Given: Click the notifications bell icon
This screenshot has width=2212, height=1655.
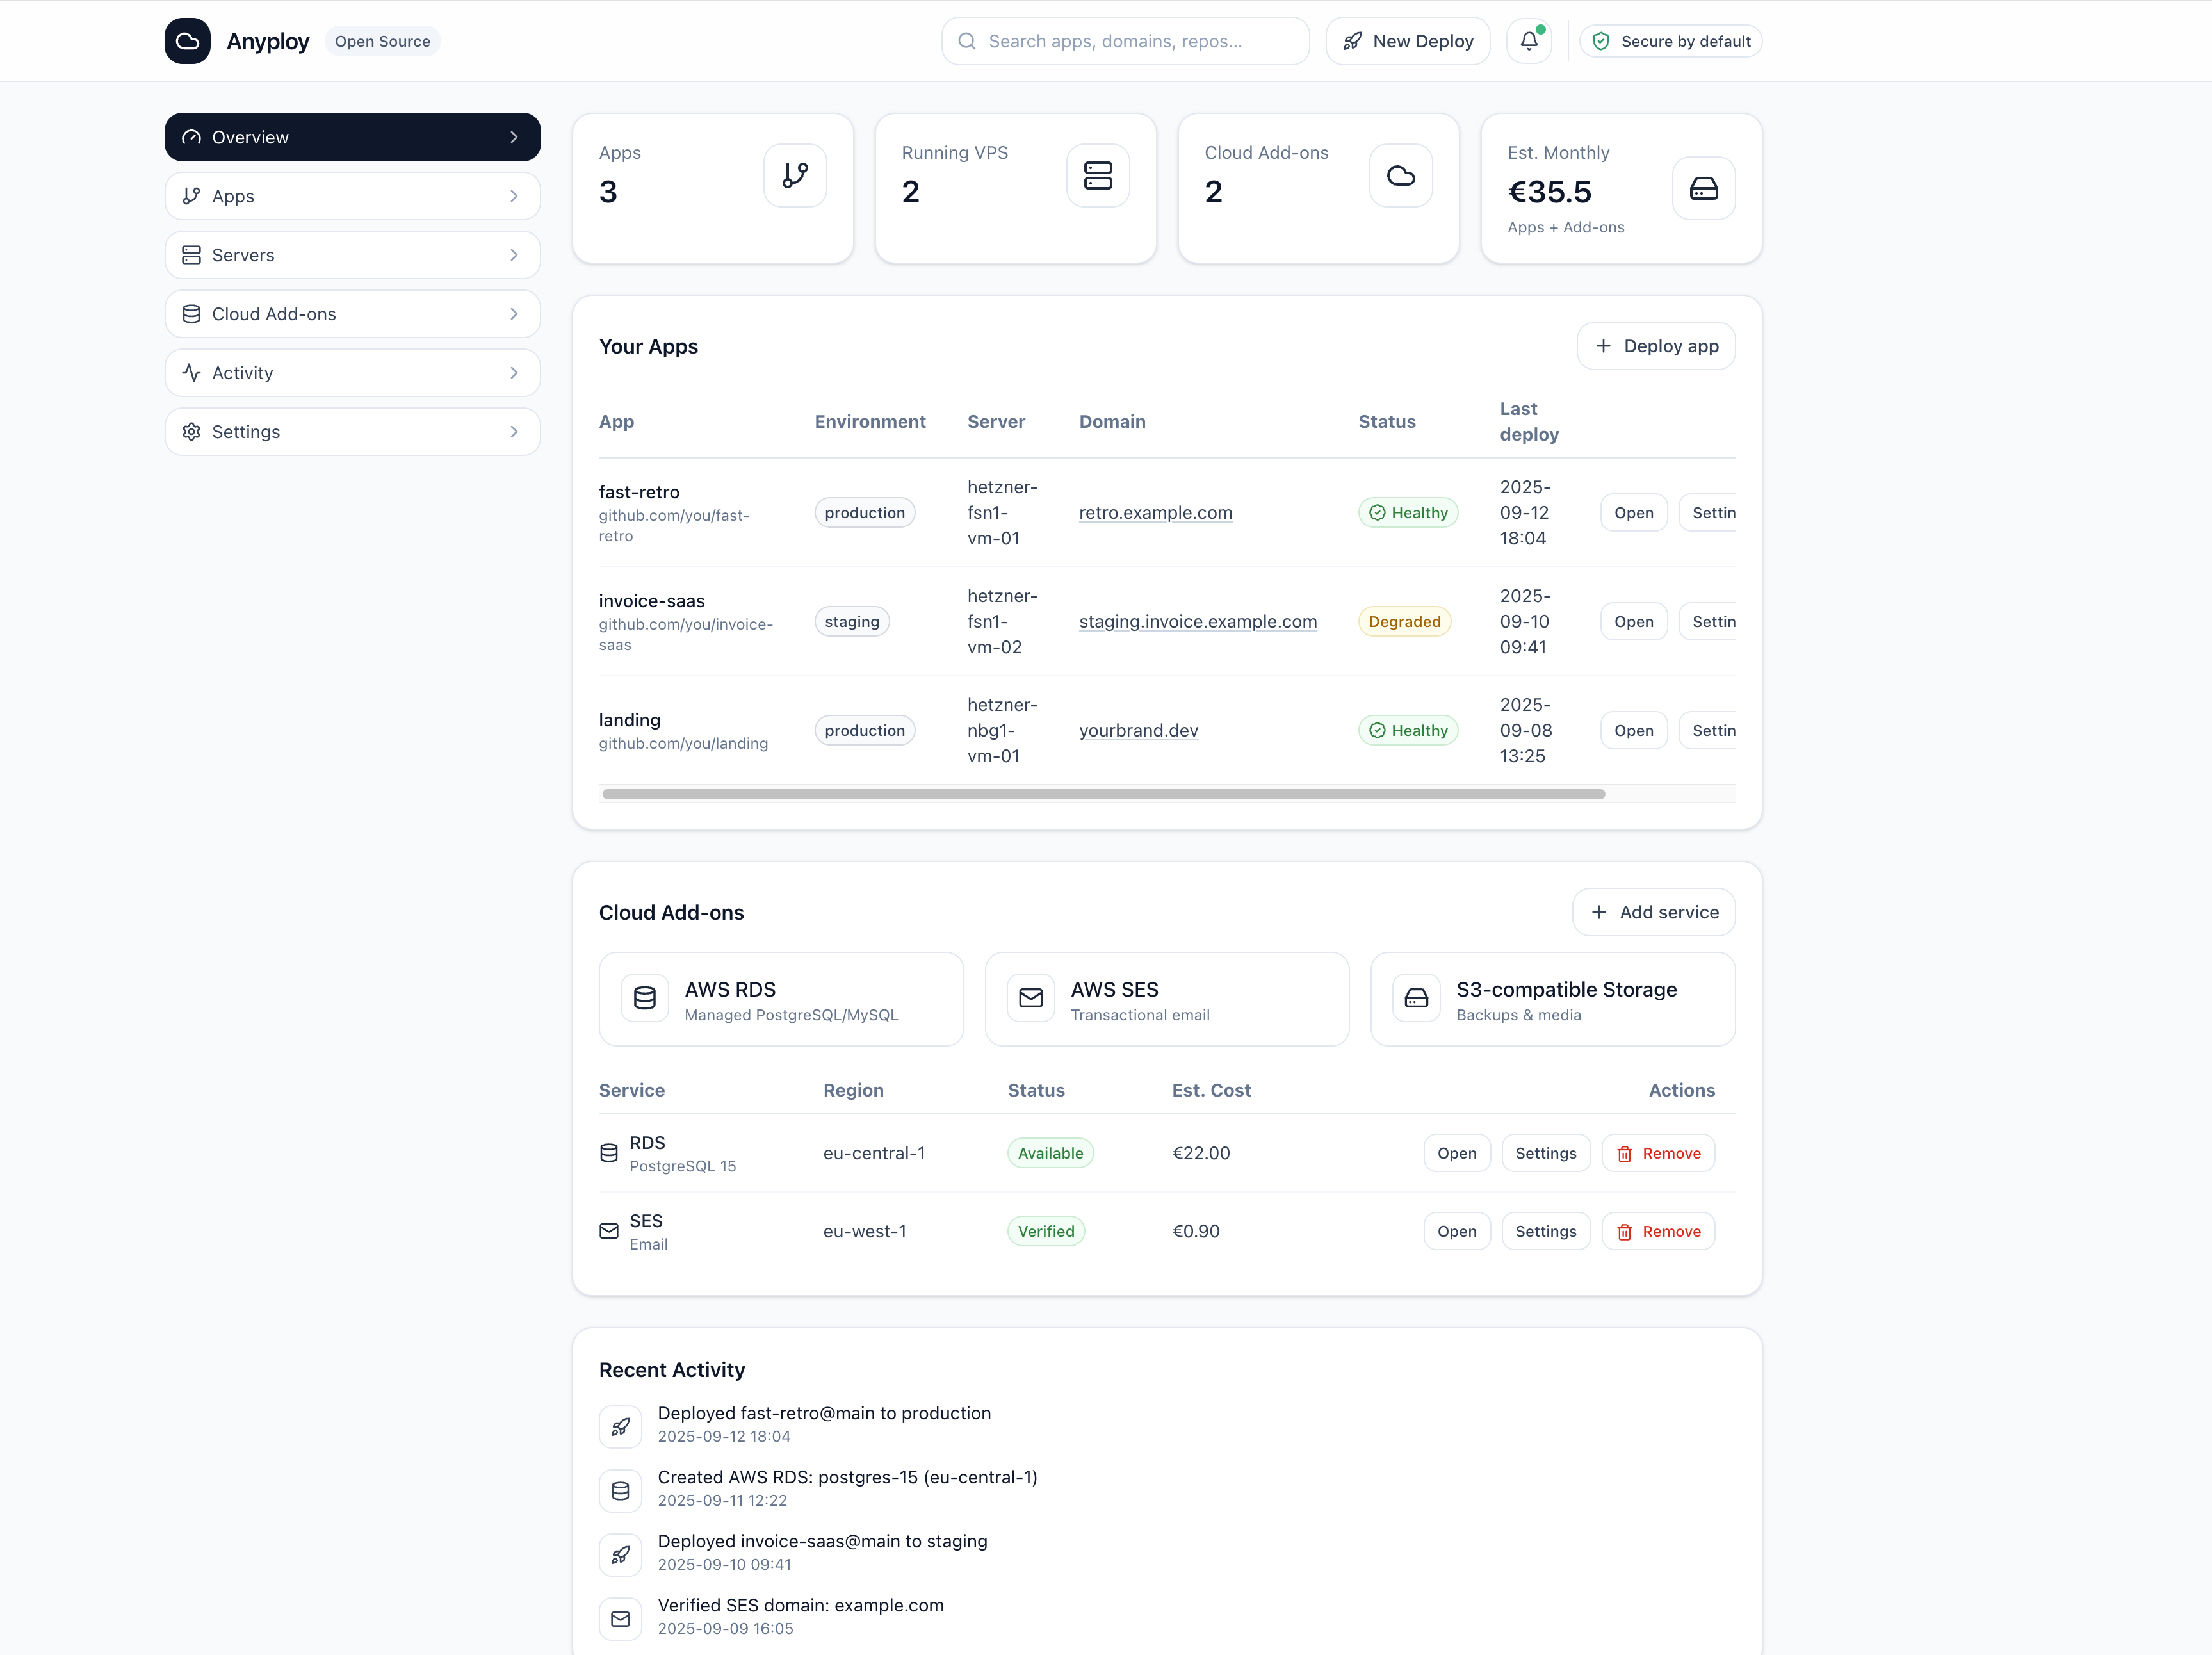Looking at the screenshot, I should 1528,41.
